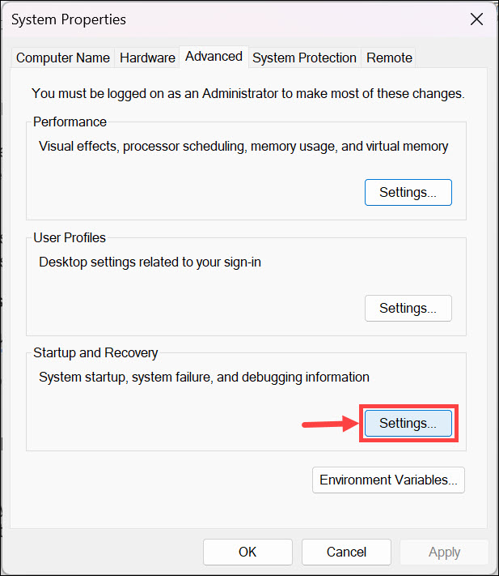This screenshot has height=576, width=499.
Task: Close the System Properties dialog
Action: point(476,19)
